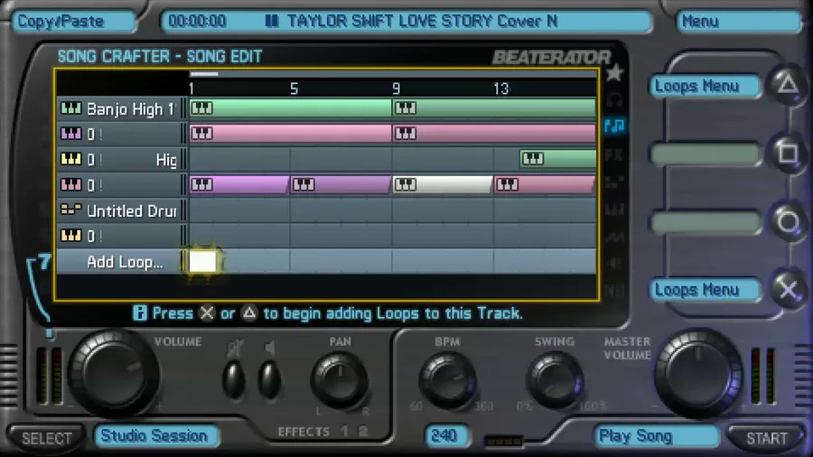The width and height of the screenshot is (813, 457).
Task: Click the empty circle action button label
Action: click(706, 222)
